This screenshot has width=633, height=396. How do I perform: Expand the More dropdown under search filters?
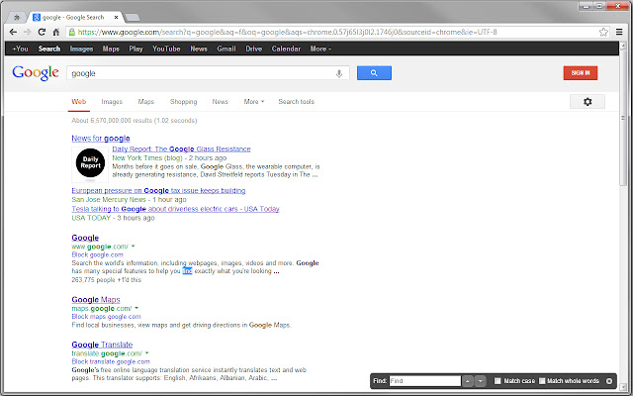click(253, 101)
